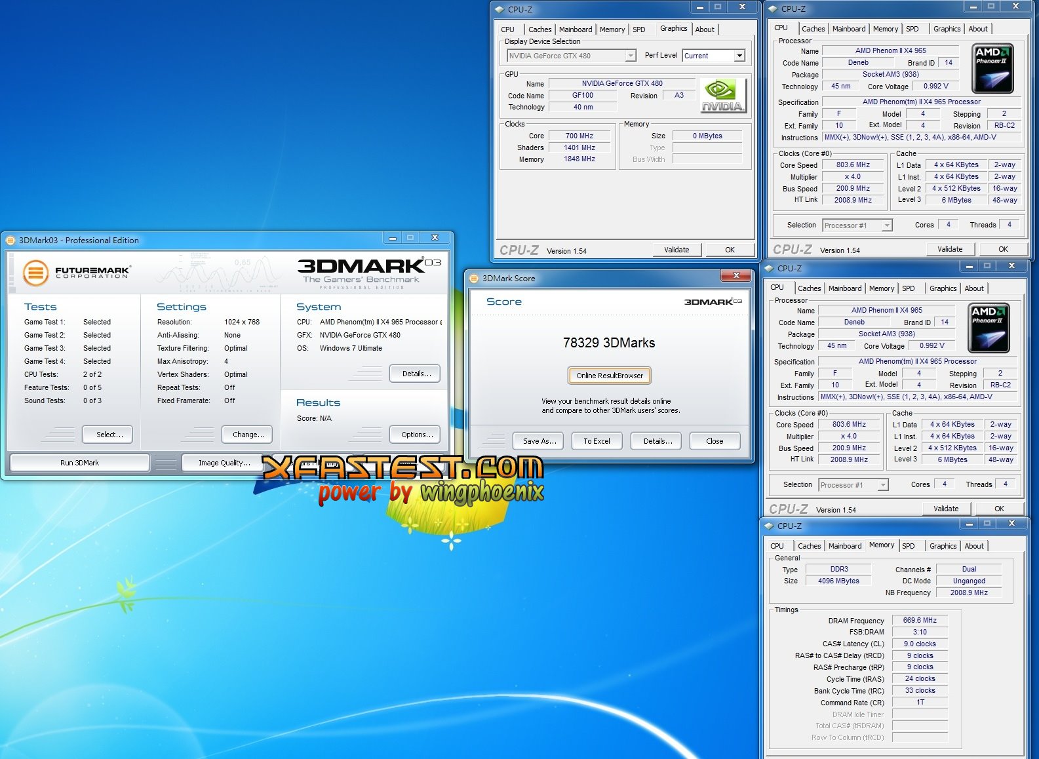The image size is (1039, 759).
Task: Open Processor #1 selection dropdown in top-right CPU-Z
Action: (x=886, y=225)
